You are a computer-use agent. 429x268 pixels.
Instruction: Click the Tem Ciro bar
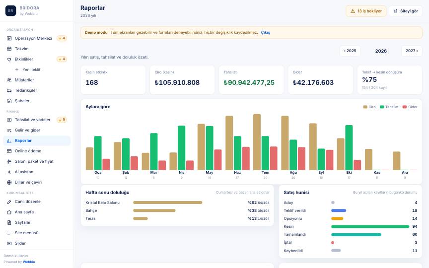pos(257,142)
